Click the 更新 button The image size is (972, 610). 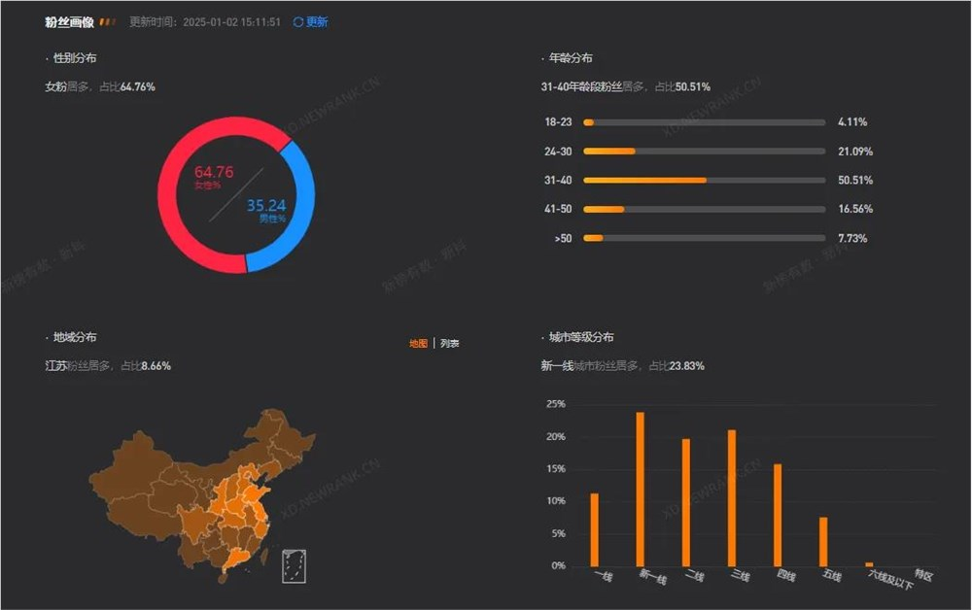coord(317,21)
